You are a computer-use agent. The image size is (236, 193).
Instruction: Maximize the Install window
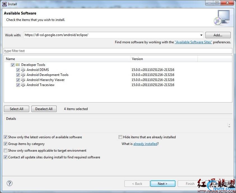217,3
